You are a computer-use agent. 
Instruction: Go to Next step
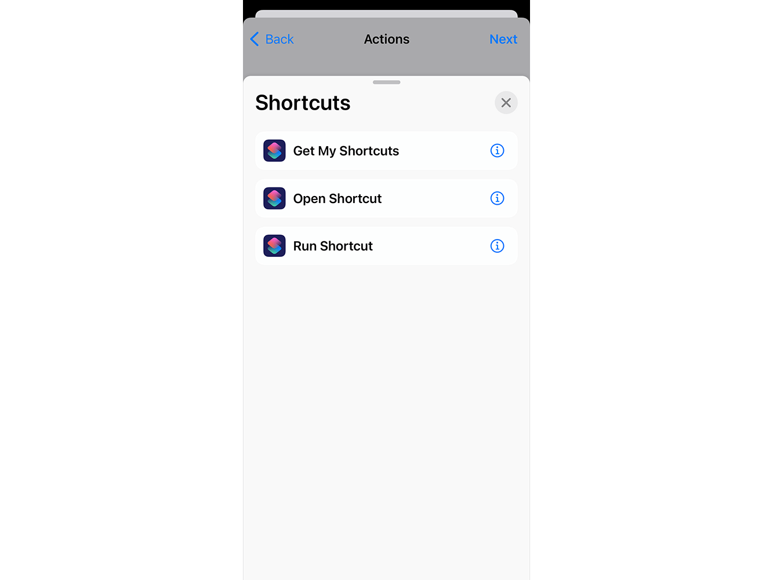click(x=503, y=39)
